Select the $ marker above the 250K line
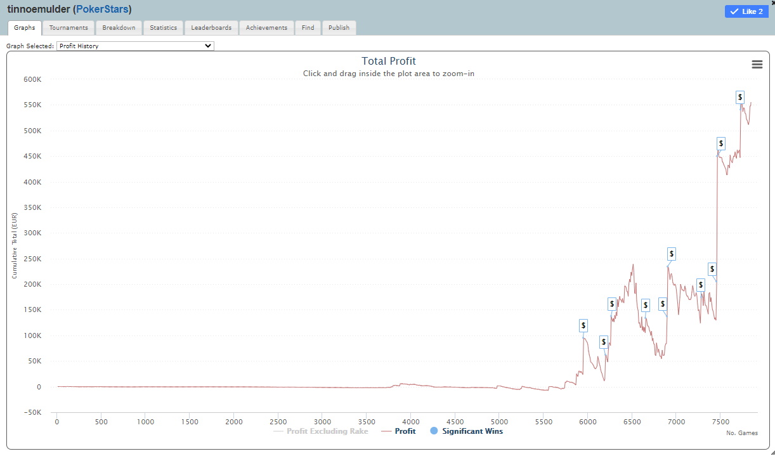Image resolution: width=775 pixels, height=456 pixels. point(672,254)
